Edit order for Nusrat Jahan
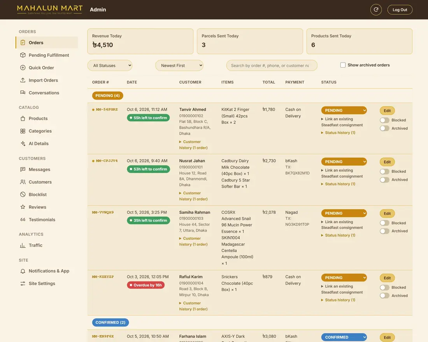 387,162
